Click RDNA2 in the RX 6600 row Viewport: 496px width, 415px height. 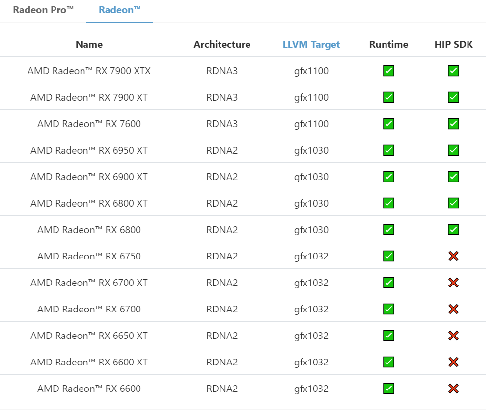[x=222, y=389]
